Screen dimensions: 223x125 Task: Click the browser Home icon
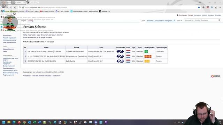[15, 7]
